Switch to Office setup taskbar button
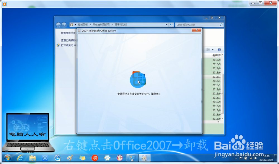Screen dimensions: 279x164 click(145, 158)
